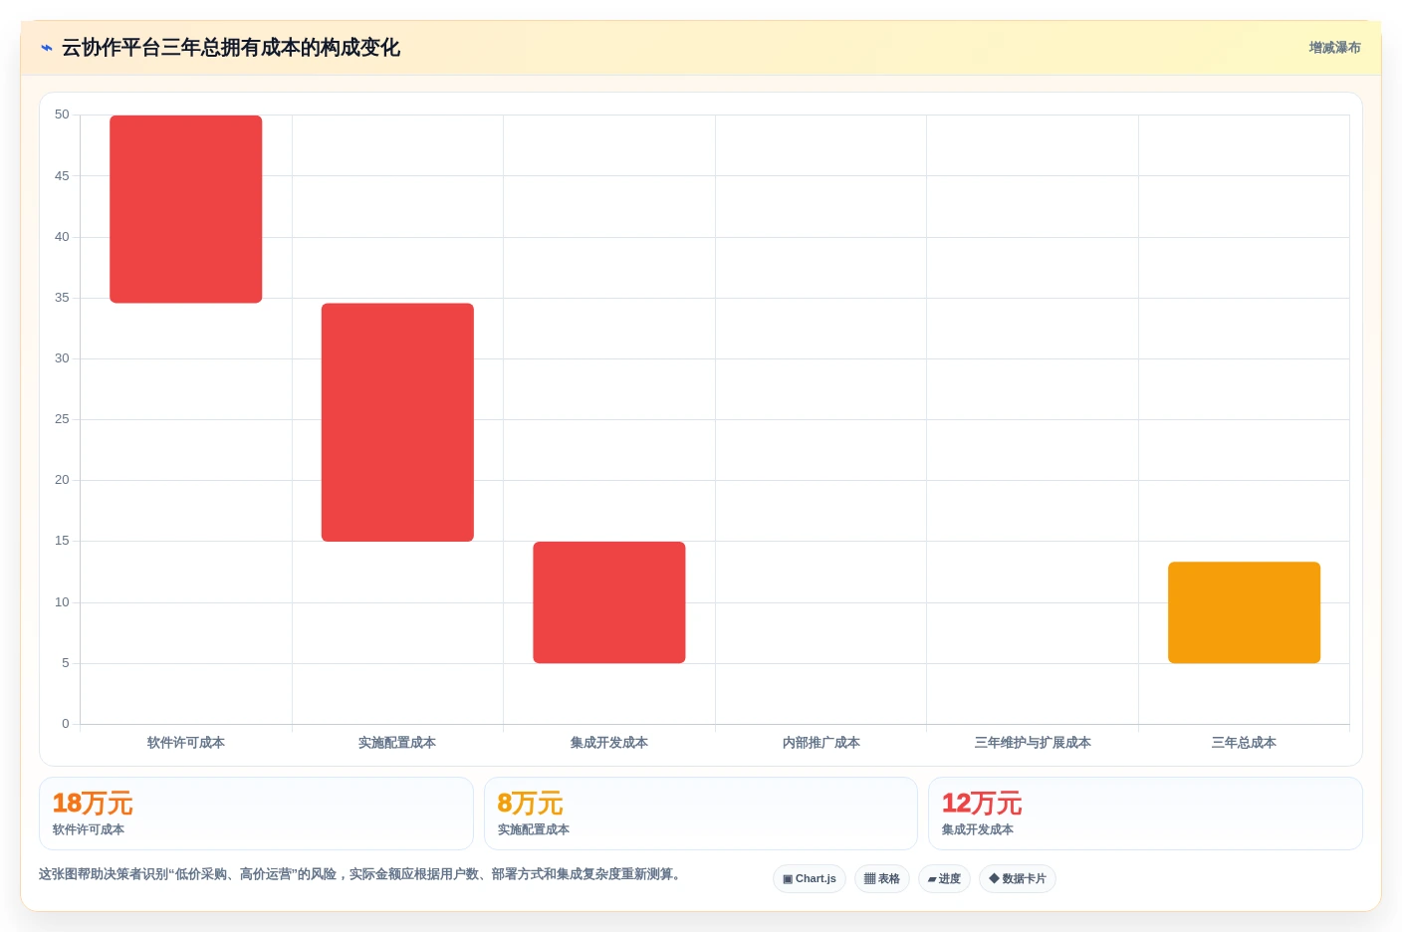Click the y-axis value 25

coord(62,419)
